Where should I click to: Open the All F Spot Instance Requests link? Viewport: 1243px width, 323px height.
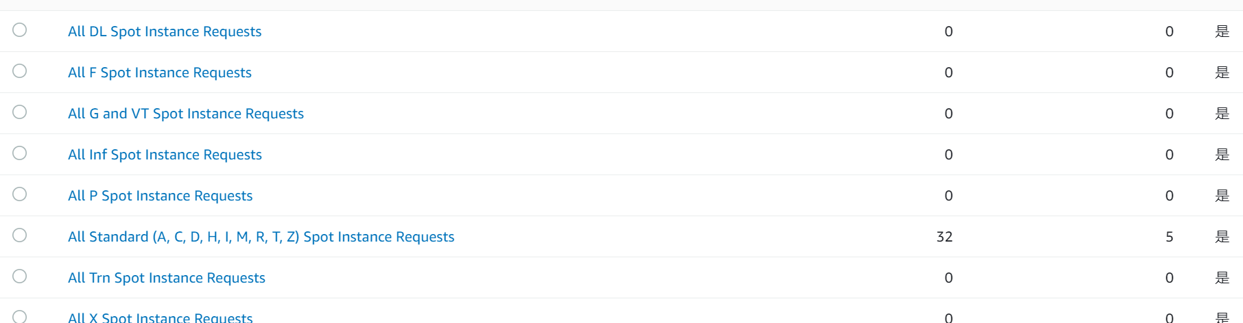tap(160, 73)
